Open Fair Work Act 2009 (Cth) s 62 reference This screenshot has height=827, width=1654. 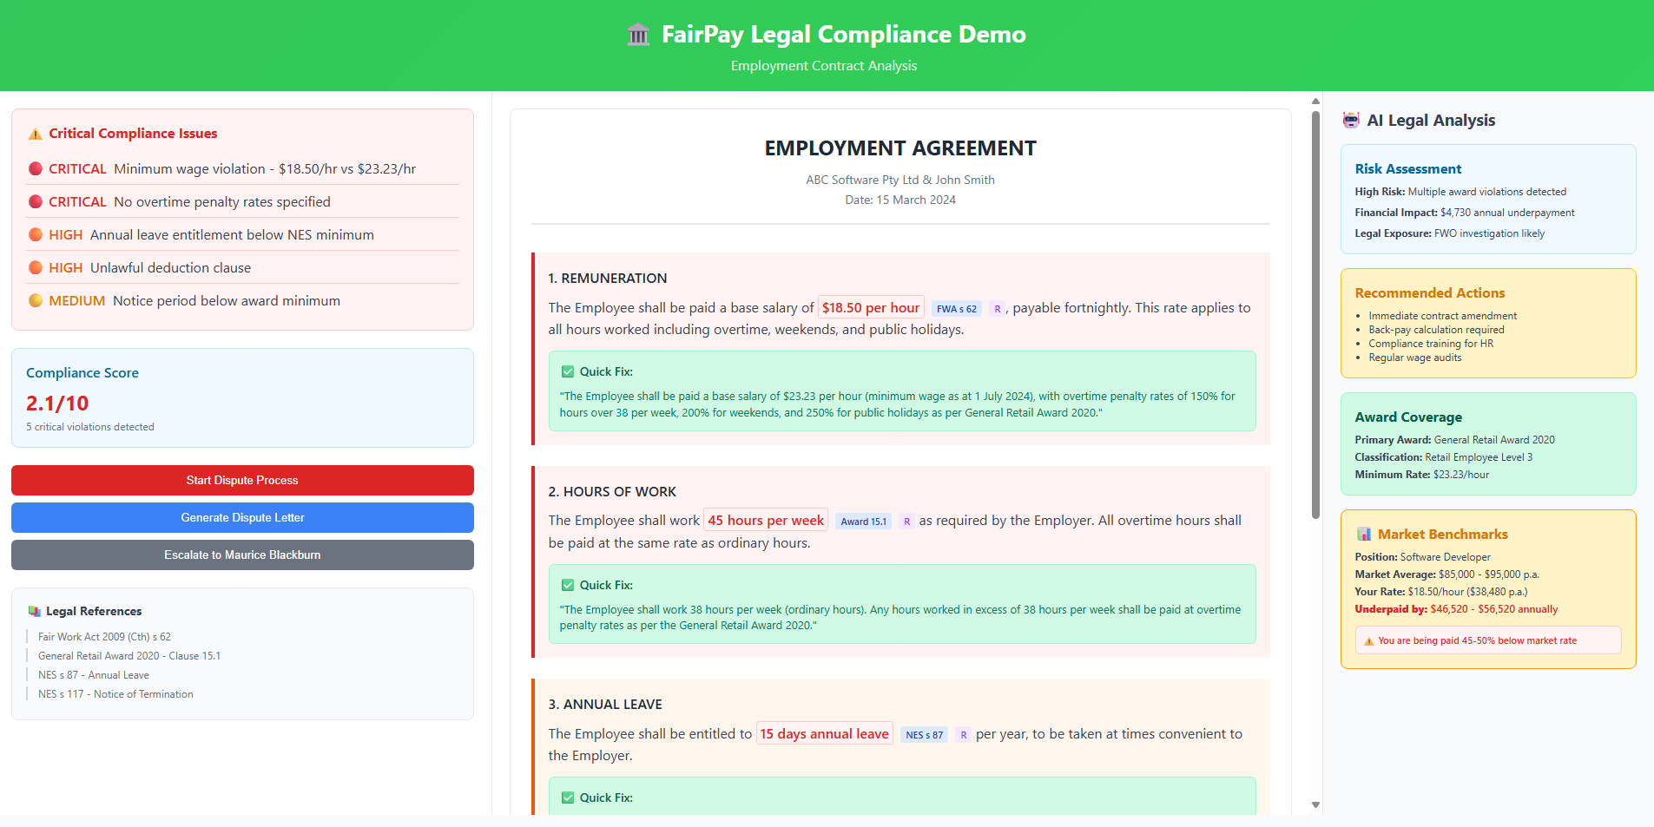[x=104, y=637]
